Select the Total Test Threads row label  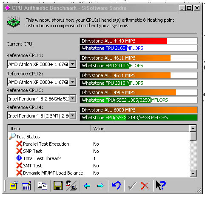click(x=42, y=158)
